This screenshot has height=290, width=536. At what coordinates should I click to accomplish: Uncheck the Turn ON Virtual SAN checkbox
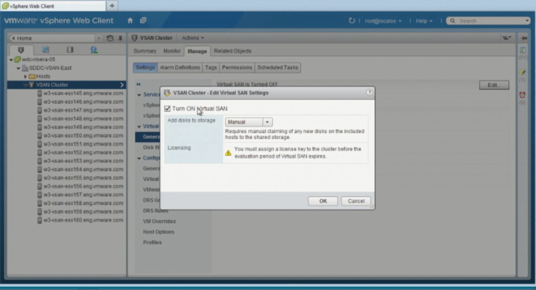click(x=167, y=108)
